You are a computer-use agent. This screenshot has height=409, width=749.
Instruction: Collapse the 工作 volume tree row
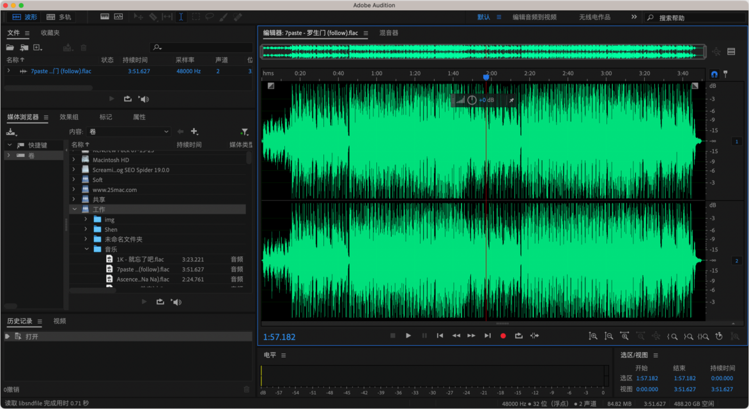click(75, 209)
